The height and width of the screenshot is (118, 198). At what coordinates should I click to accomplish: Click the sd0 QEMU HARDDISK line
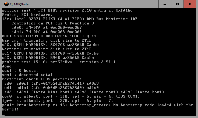50,45
